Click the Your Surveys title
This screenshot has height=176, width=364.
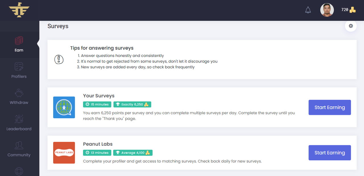99,96
